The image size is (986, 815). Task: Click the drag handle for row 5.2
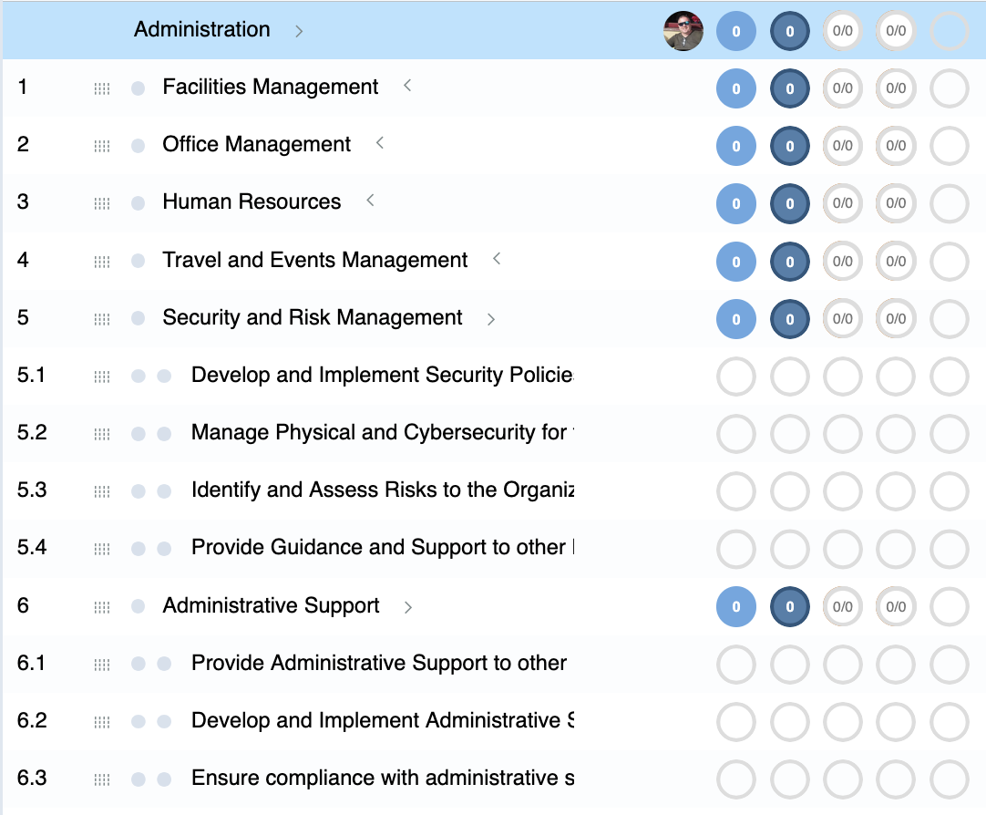point(101,433)
